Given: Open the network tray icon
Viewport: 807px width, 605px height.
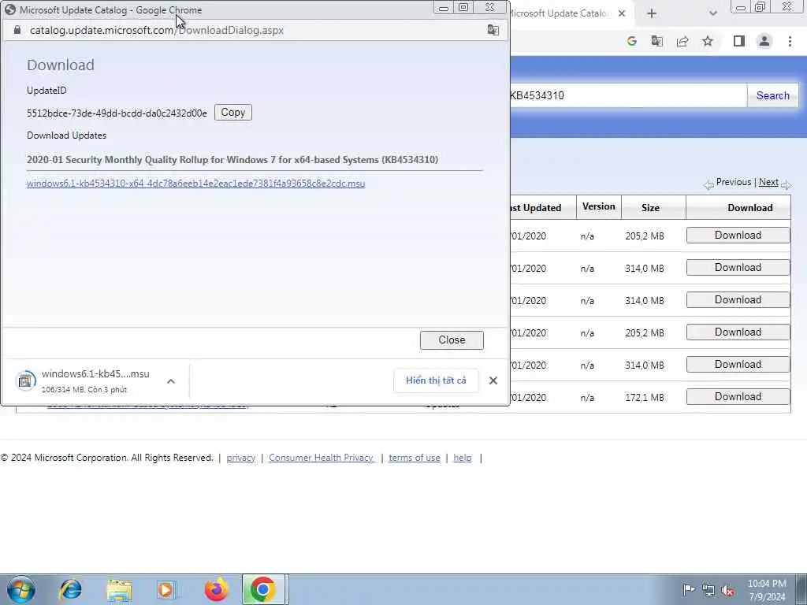Looking at the screenshot, I should coord(708,590).
